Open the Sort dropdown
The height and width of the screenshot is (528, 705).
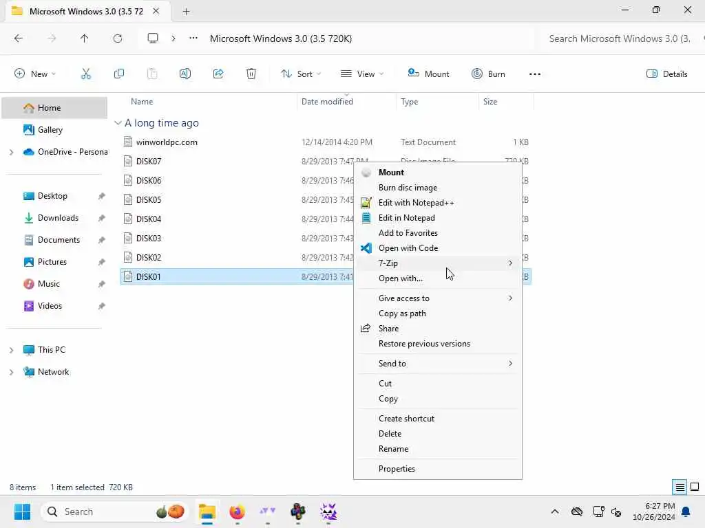coord(301,74)
